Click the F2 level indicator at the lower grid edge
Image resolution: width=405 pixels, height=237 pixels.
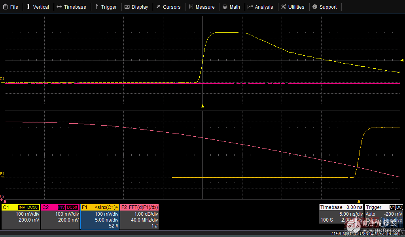[x=2, y=197]
